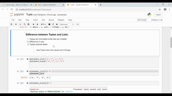This screenshot has width=172, height=96.
Task: Click inside cell In [4] code editor
Action: (94, 62)
